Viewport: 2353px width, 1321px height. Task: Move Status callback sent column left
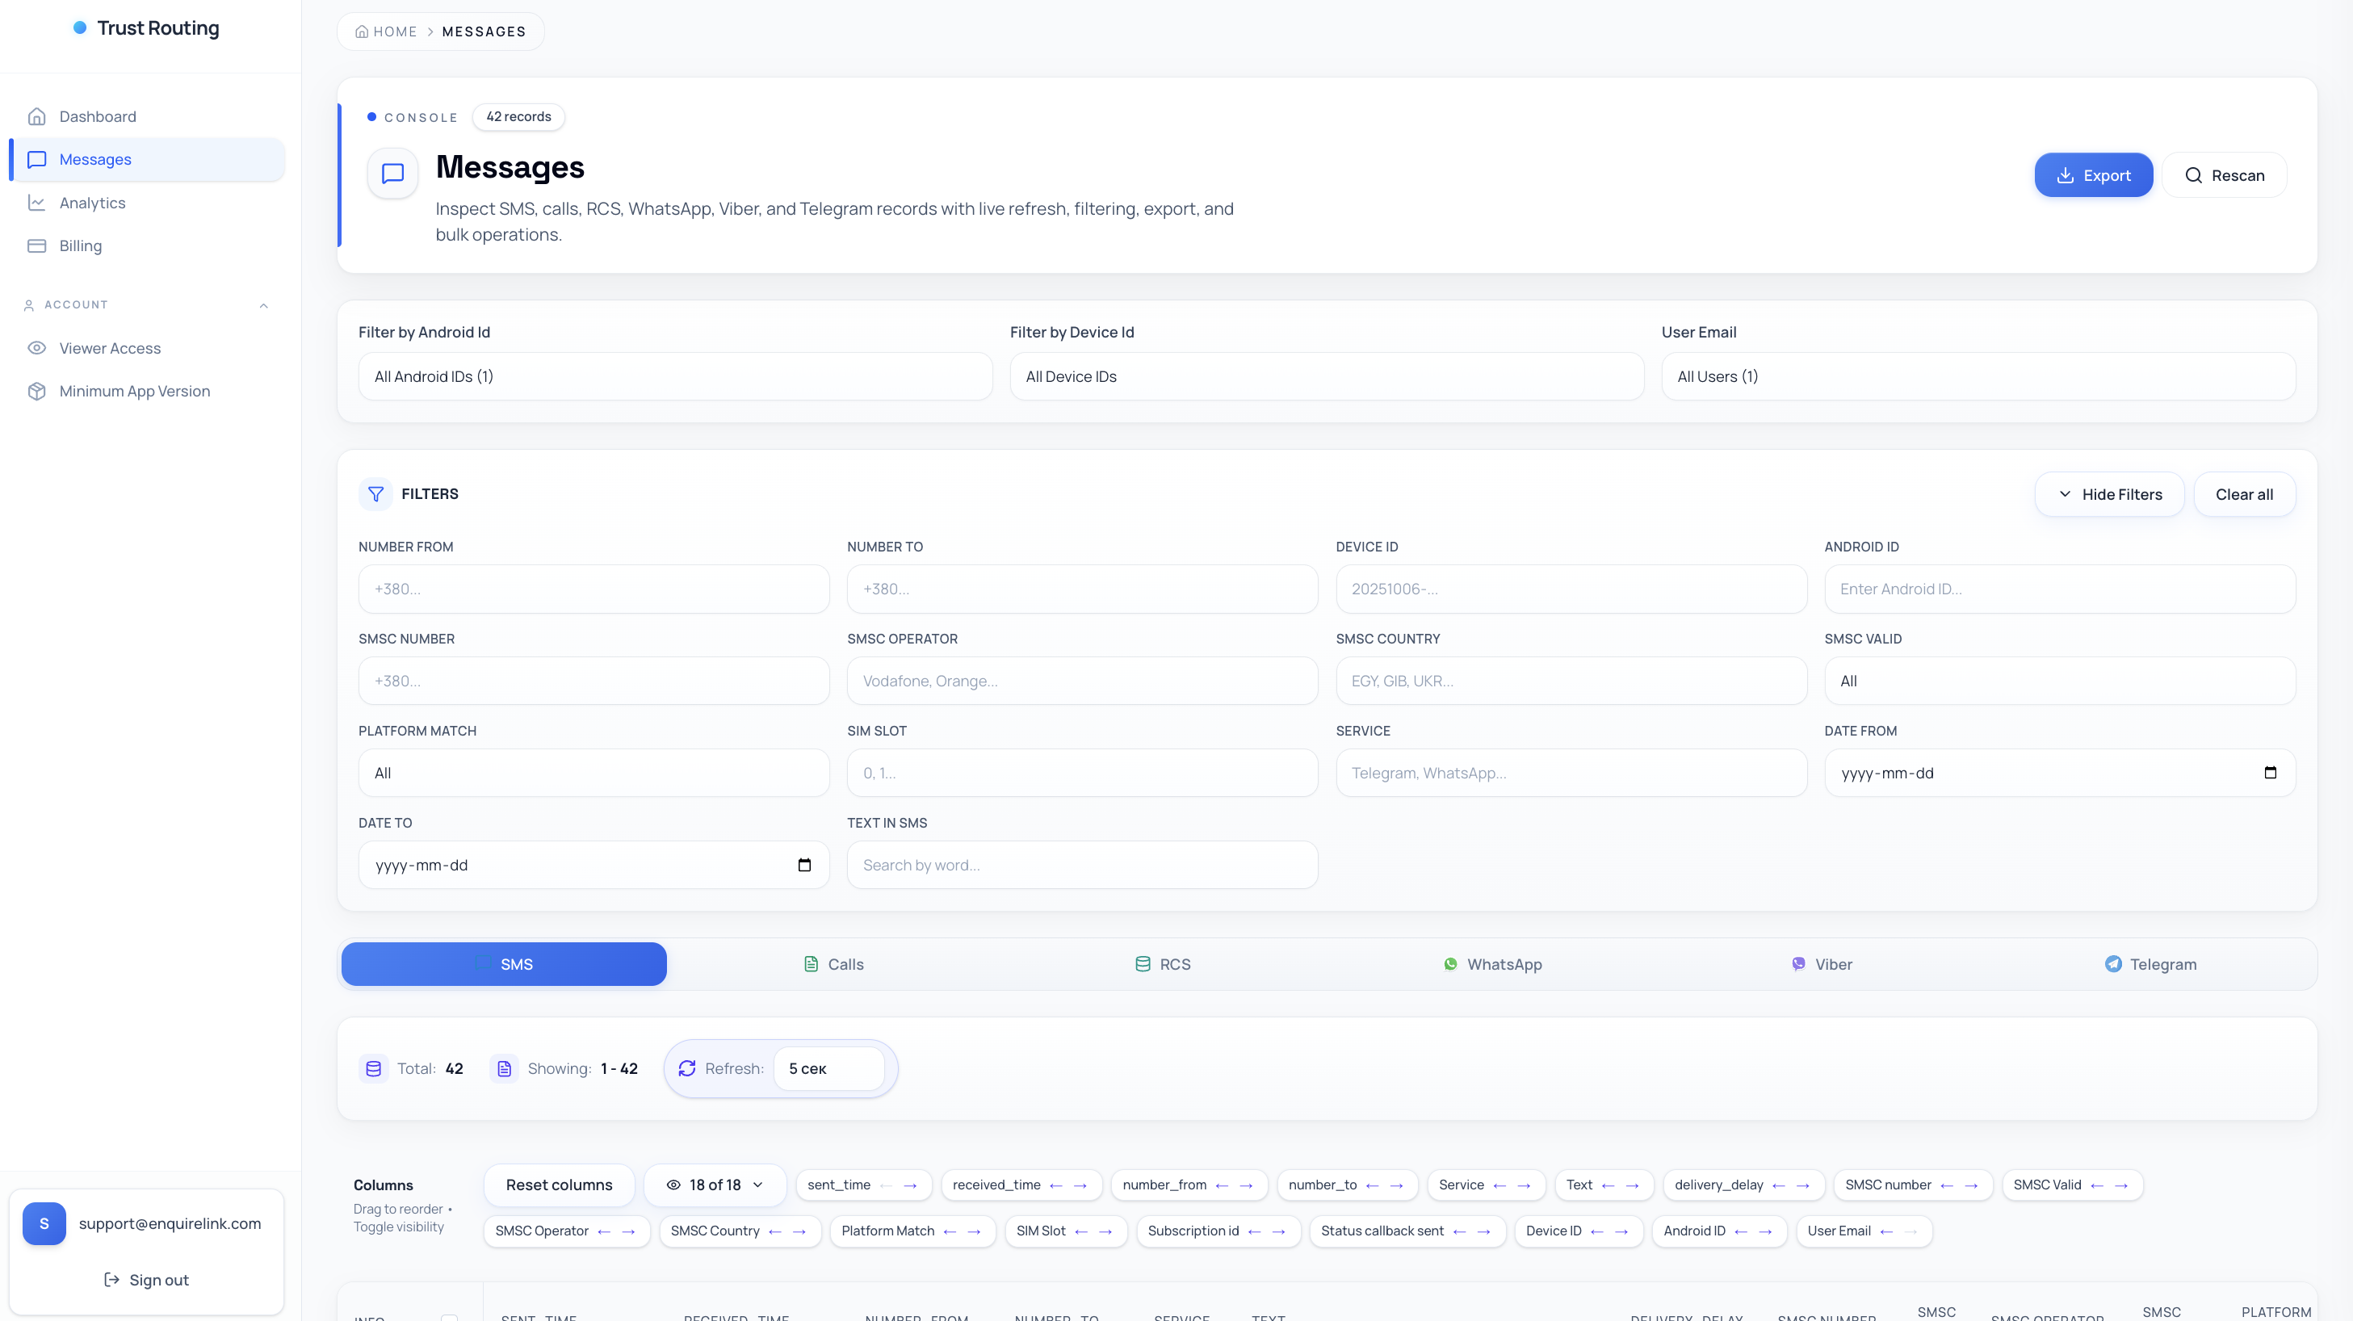tap(1459, 1231)
